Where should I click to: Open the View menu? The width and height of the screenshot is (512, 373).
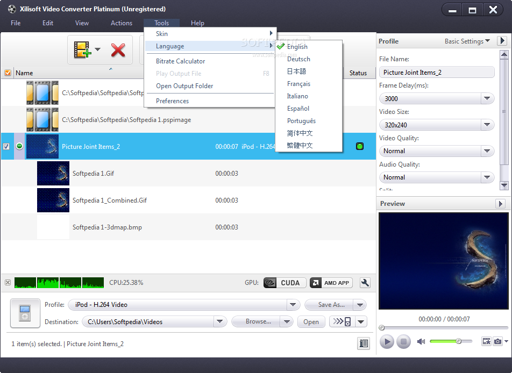tap(82, 23)
